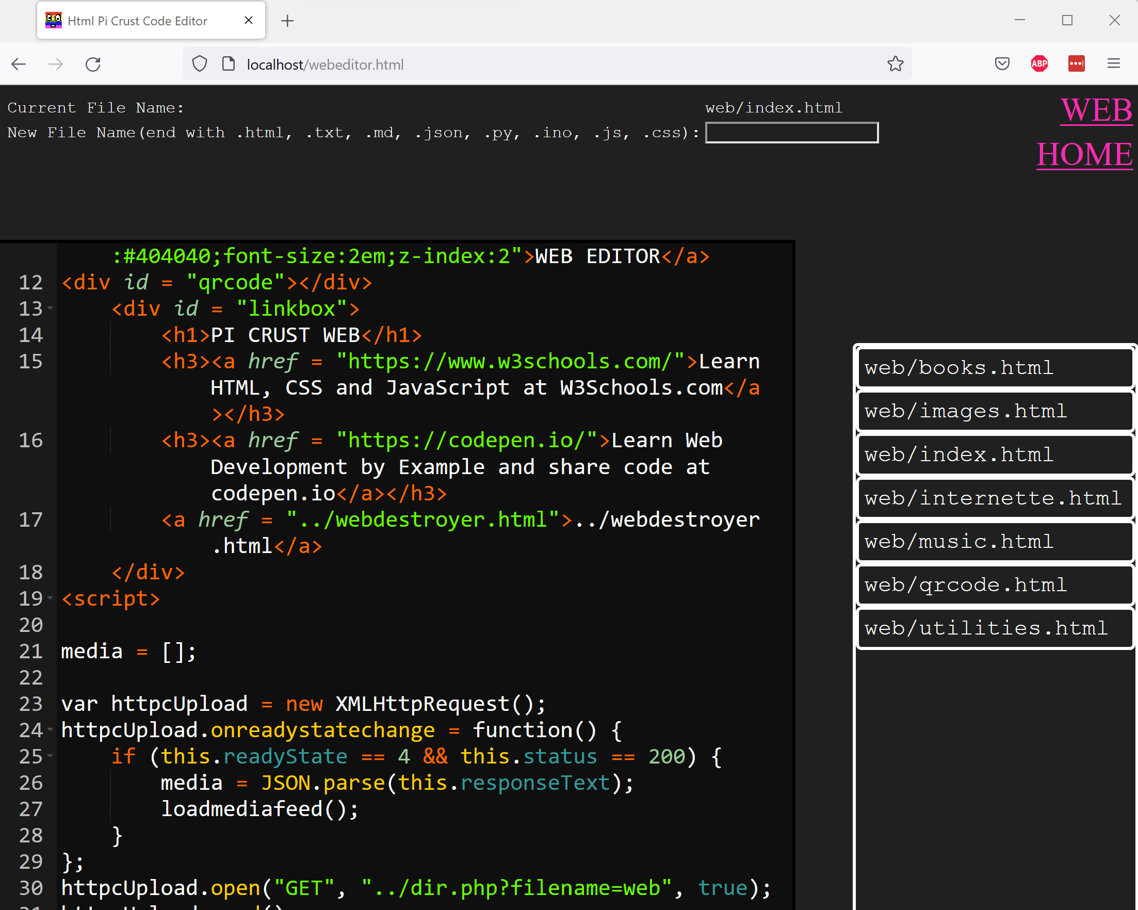Open the HOME link

[1084, 155]
